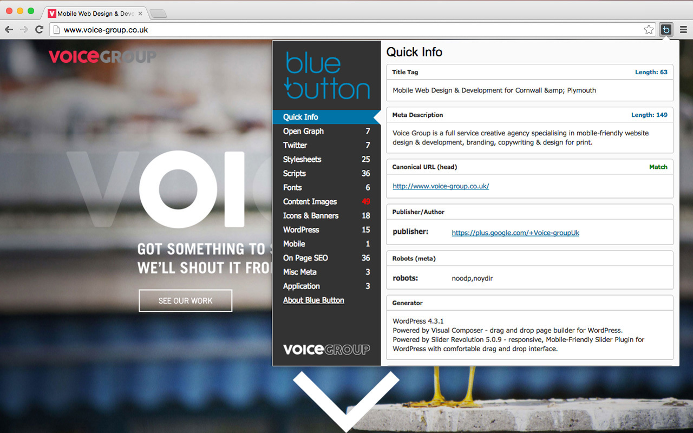
Task: View the Content Images section
Action: coord(310,201)
